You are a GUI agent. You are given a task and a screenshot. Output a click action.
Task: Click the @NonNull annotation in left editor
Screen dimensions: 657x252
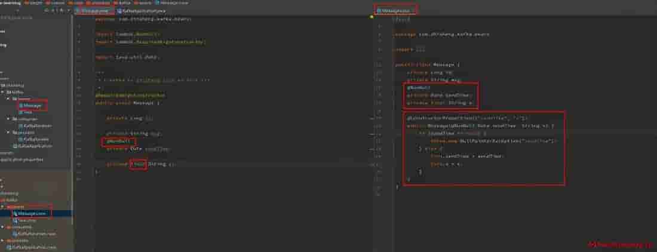pos(113,141)
